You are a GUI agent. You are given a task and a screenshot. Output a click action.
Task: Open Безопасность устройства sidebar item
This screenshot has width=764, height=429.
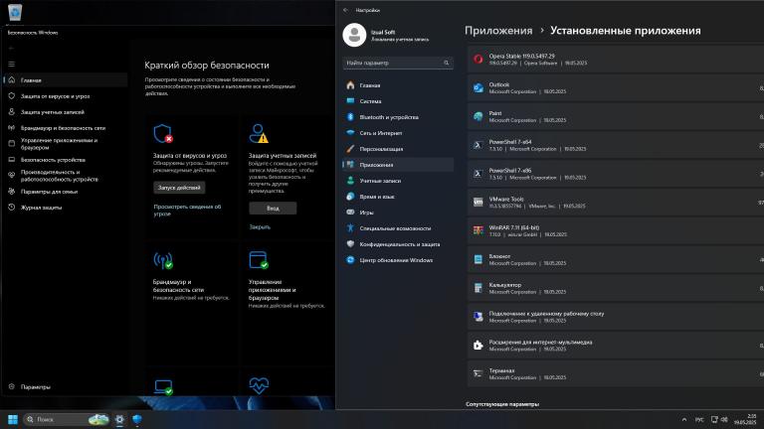coord(66,160)
